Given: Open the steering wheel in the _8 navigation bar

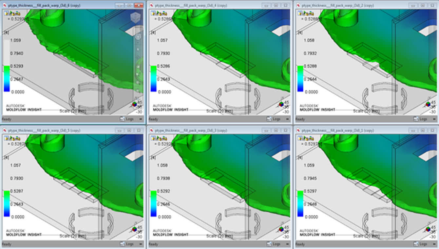Looking at the screenshot, I should (x=138, y=37).
